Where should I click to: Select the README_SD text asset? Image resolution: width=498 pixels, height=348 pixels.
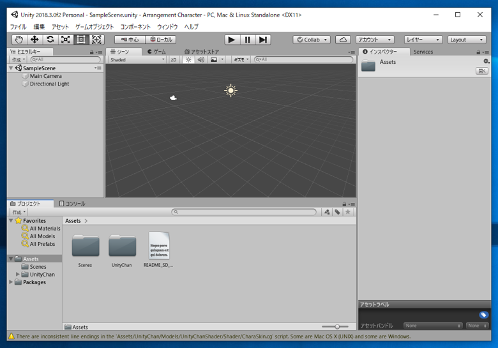pos(159,245)
